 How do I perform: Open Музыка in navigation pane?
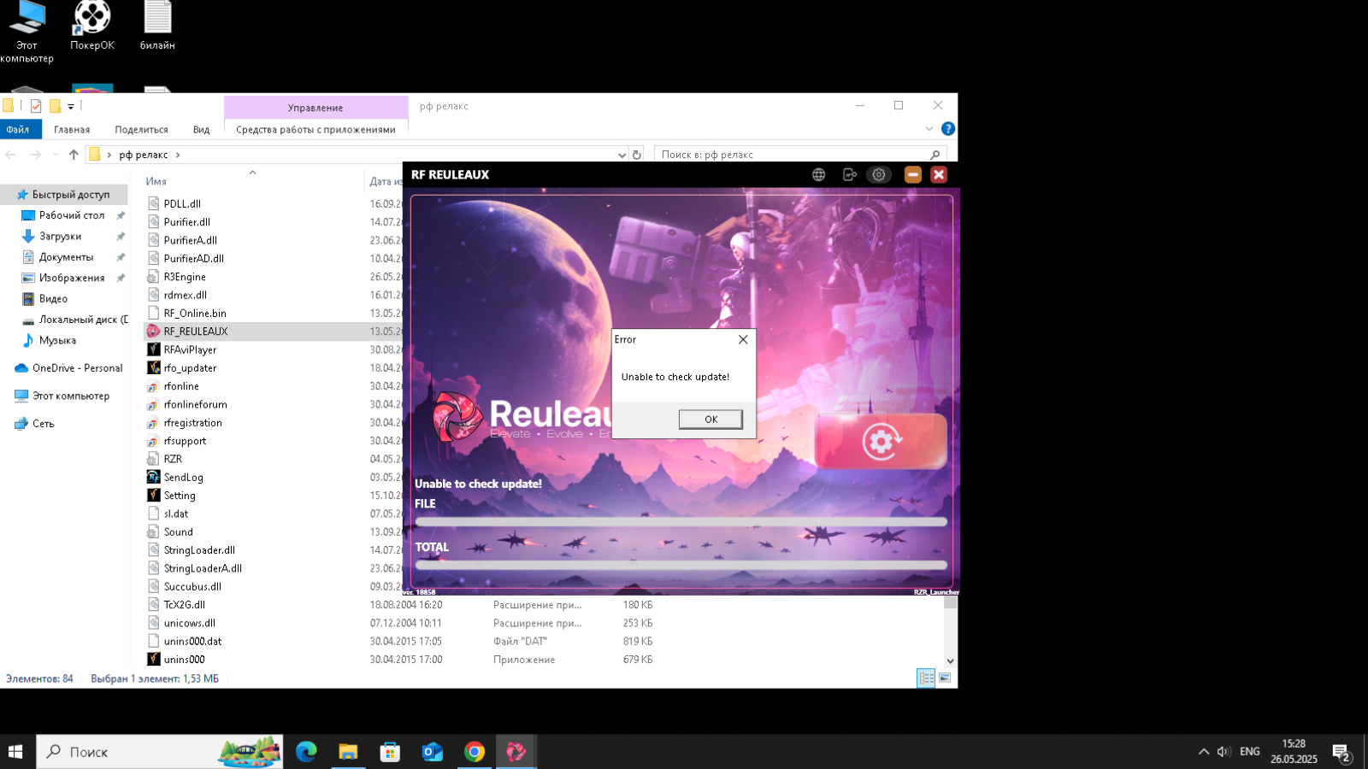[x=57, y=340]
